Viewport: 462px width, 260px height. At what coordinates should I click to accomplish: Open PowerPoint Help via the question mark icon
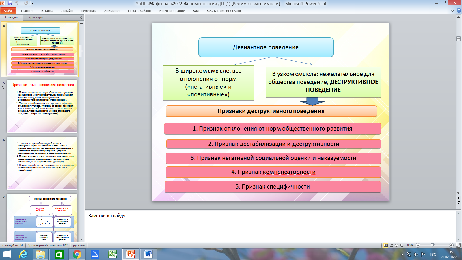pyautogui.click(x=459, y=11)
